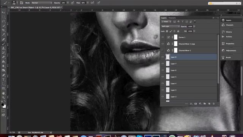This screenshot has width=243, height=137.
Task: Hide Layer 8 with its eye icon
Action: pyautogui.click(x=163, y=57)
